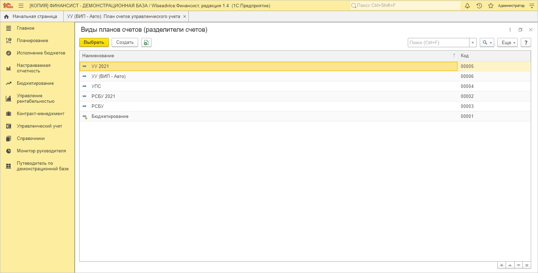Click the global search field
This screenshot has width=538, height=273.
point(405,6)
